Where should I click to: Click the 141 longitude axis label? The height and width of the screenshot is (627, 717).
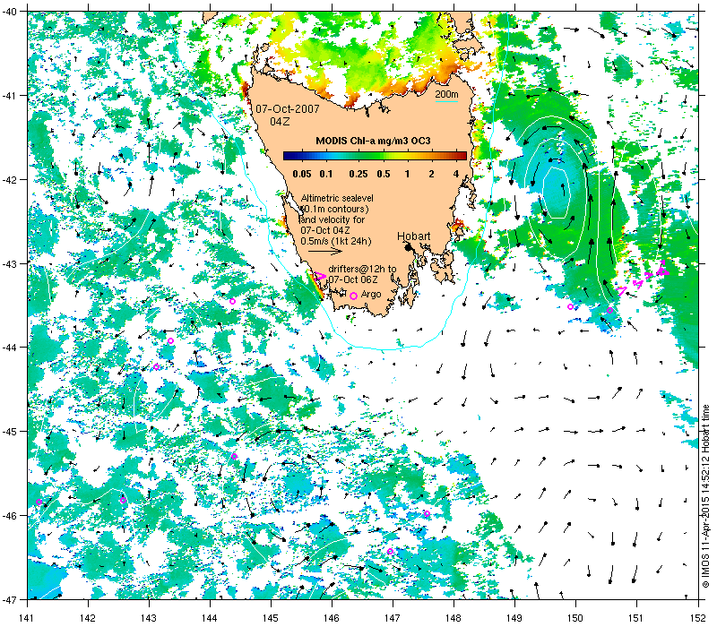[x=27, y=618]
